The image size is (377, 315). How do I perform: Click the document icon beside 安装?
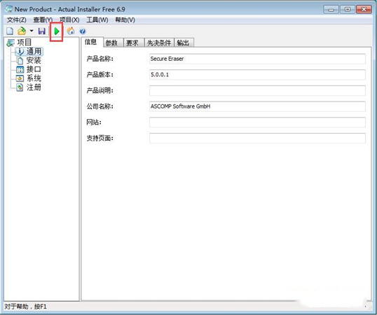coord(20,60)
